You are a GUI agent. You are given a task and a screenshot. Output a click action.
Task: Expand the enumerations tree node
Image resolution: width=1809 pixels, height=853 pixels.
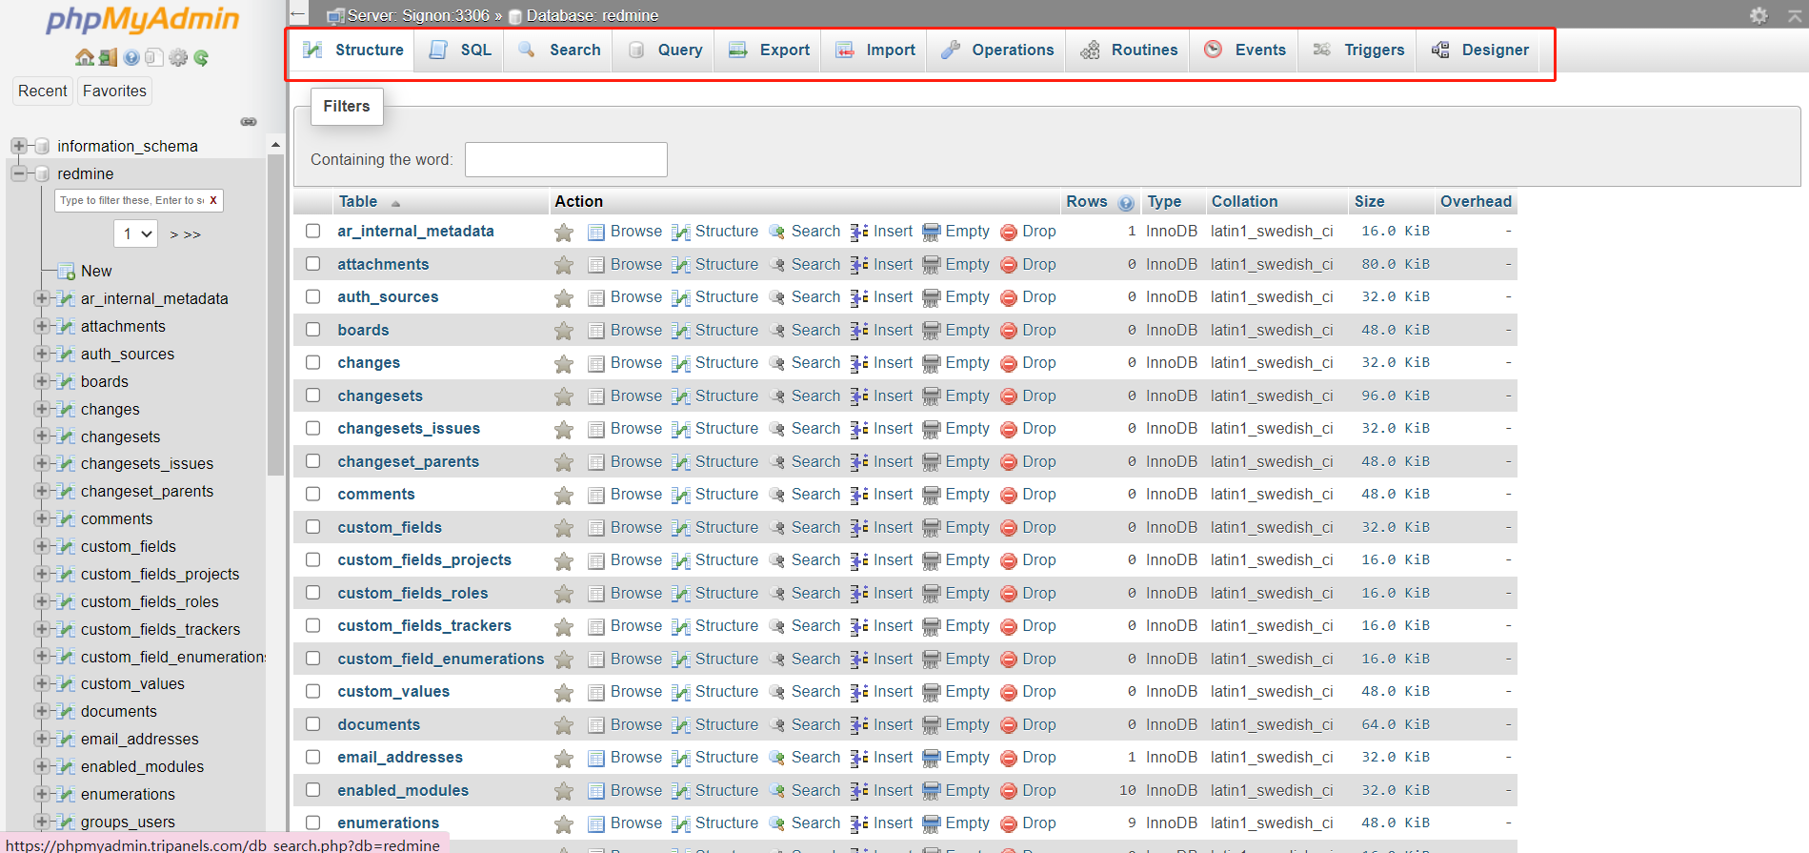tap(41, 794)
